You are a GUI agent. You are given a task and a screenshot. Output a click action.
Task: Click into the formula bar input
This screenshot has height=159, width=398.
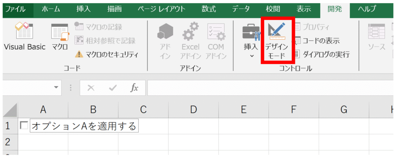(x=271, y=88)
